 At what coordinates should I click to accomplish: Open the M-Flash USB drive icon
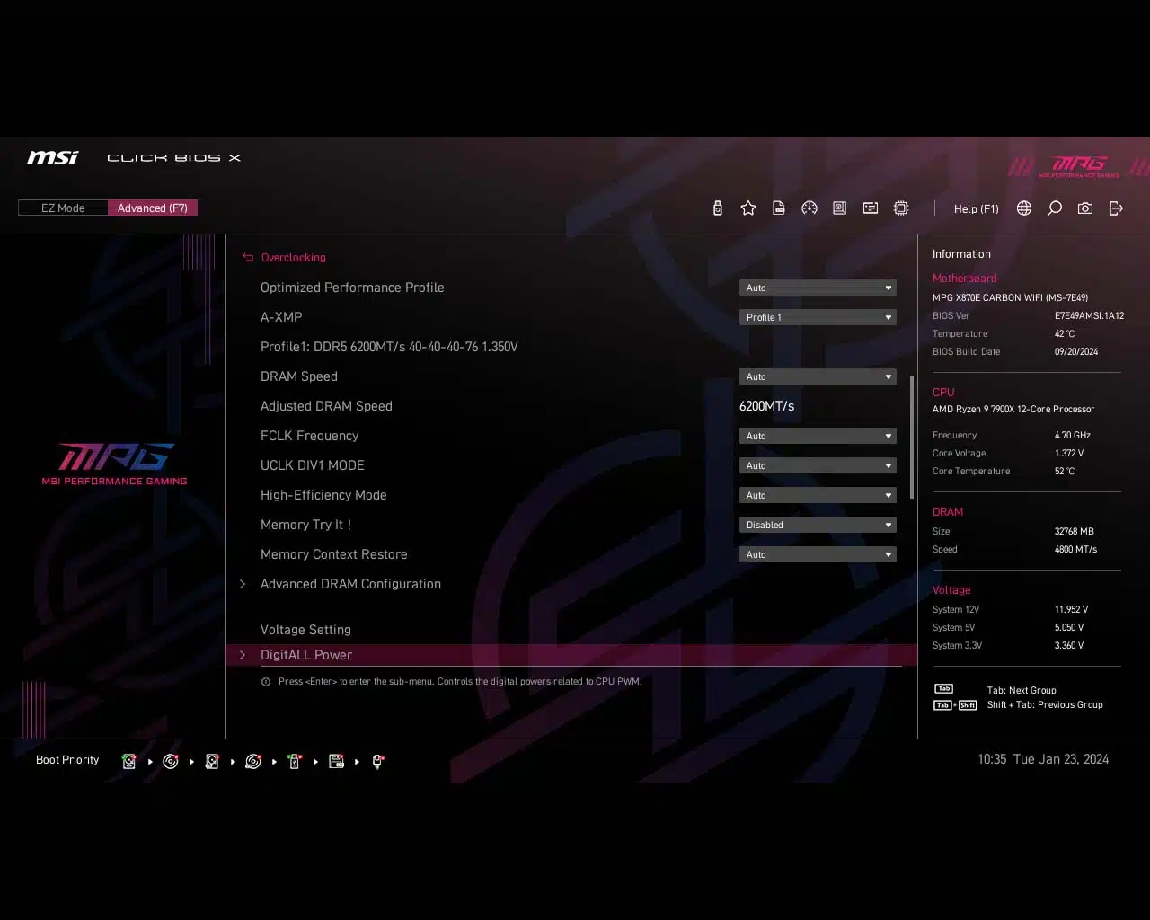[x=717, y=208]
